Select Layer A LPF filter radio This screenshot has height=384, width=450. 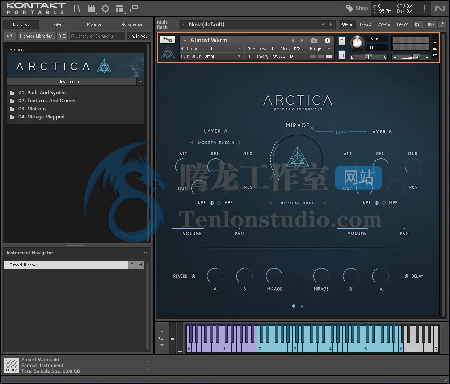(x=212, y=203)
